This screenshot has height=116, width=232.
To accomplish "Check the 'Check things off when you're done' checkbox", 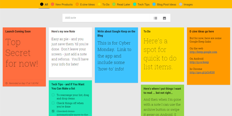I will coord(53,103).
